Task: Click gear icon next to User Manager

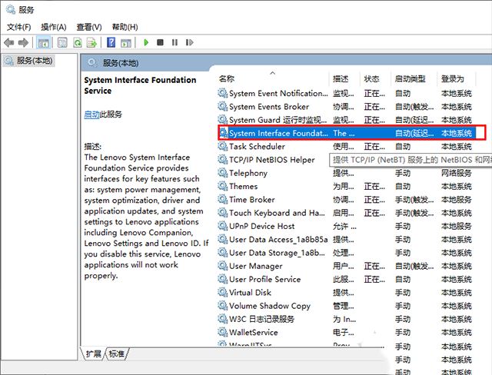Action: click(x=222, y=266)
